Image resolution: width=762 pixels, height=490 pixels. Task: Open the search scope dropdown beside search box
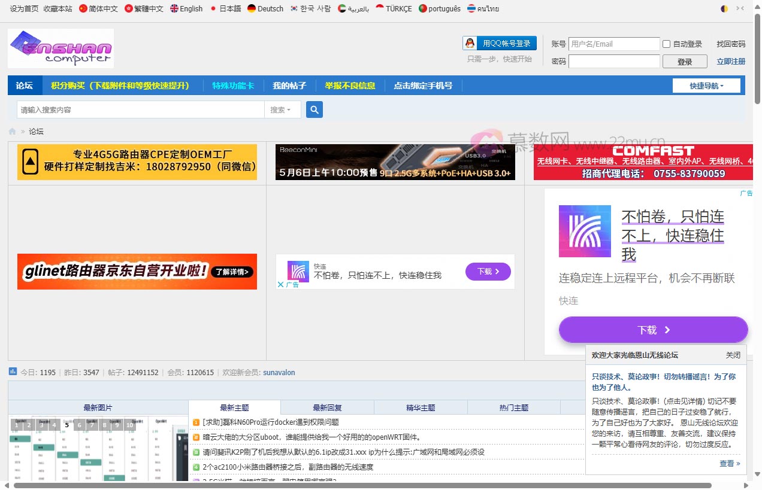pos(282,109)
